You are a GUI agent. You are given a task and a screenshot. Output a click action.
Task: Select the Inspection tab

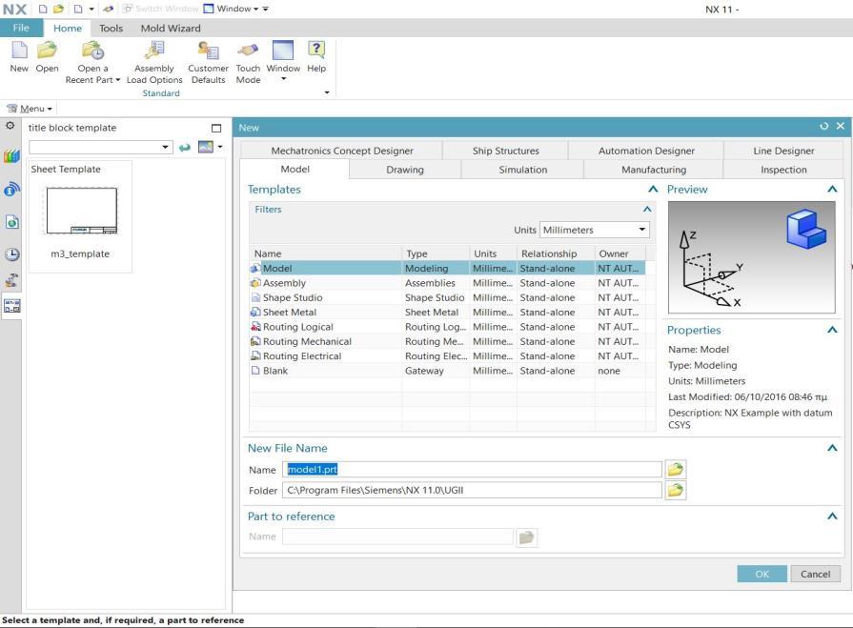tap(783, 170)
